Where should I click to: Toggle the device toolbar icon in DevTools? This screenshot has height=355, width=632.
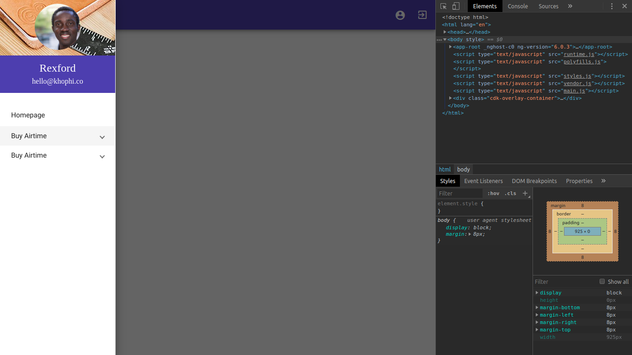point(456,6)
